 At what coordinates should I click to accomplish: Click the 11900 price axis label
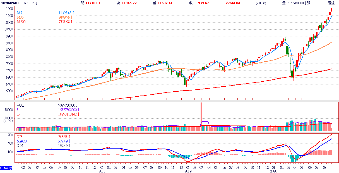coord(9,9)
